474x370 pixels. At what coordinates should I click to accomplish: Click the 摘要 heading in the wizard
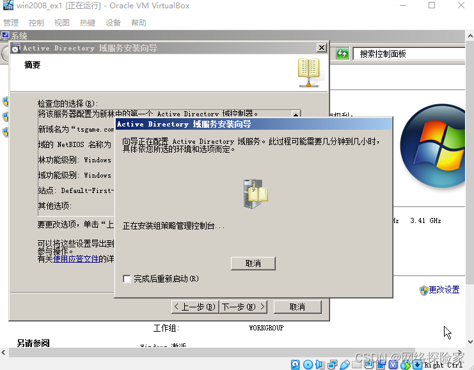coord(33,65)
